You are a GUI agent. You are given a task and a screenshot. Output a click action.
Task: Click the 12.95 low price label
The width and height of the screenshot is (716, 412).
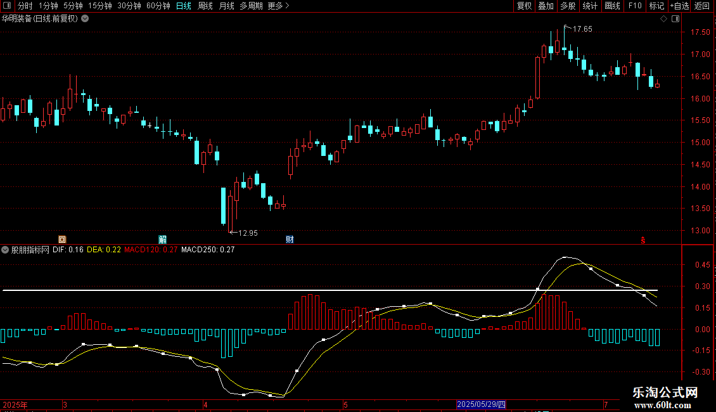(x=248, y=233)
